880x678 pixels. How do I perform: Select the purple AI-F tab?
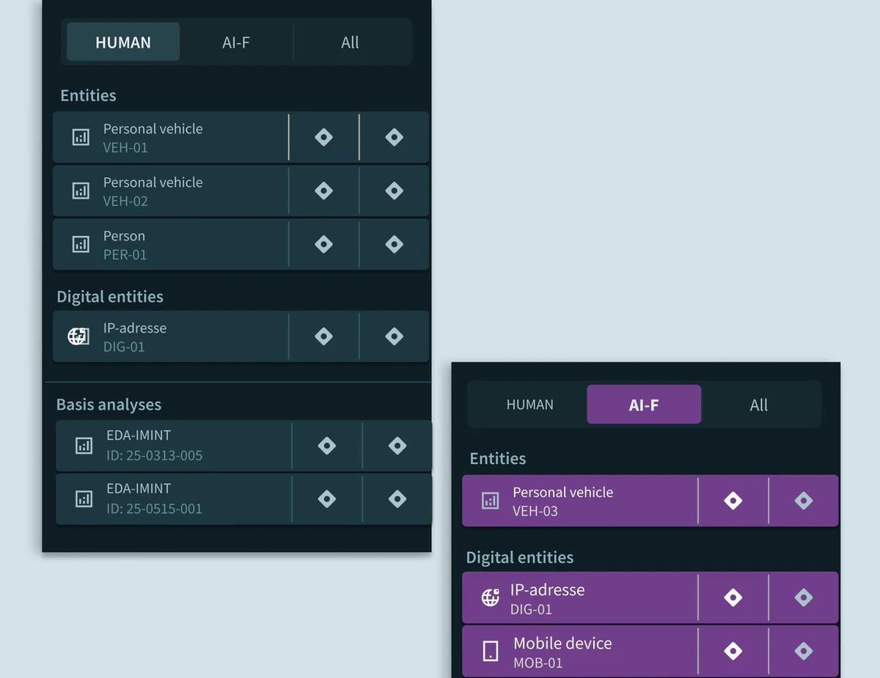[x=644, y=405]
